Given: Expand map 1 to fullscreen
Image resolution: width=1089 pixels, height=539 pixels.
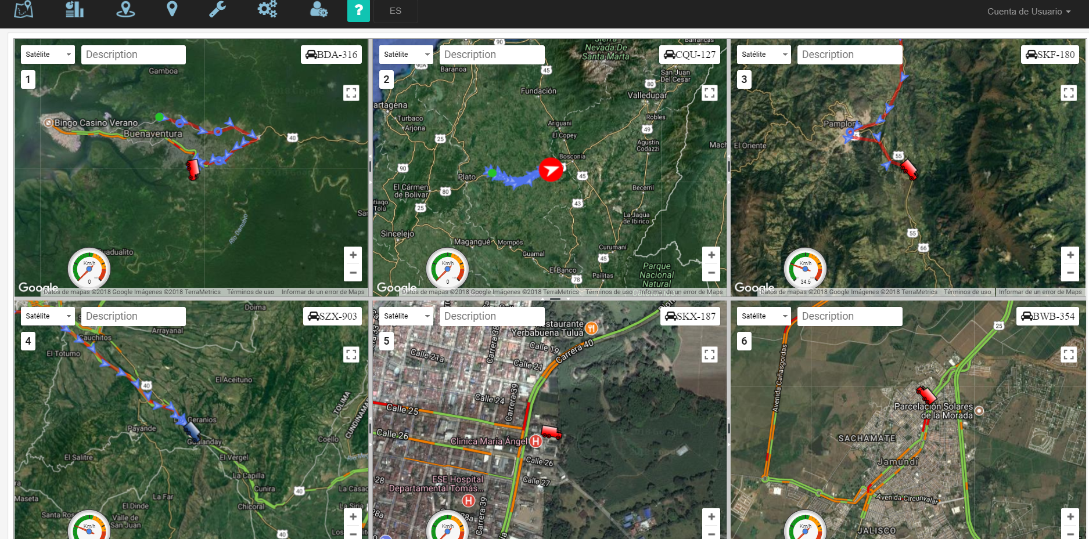Looking at the screenshot, I should point(351,93).
